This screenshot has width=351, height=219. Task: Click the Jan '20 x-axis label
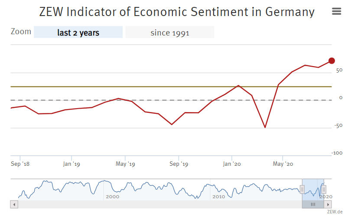(232, 164)
